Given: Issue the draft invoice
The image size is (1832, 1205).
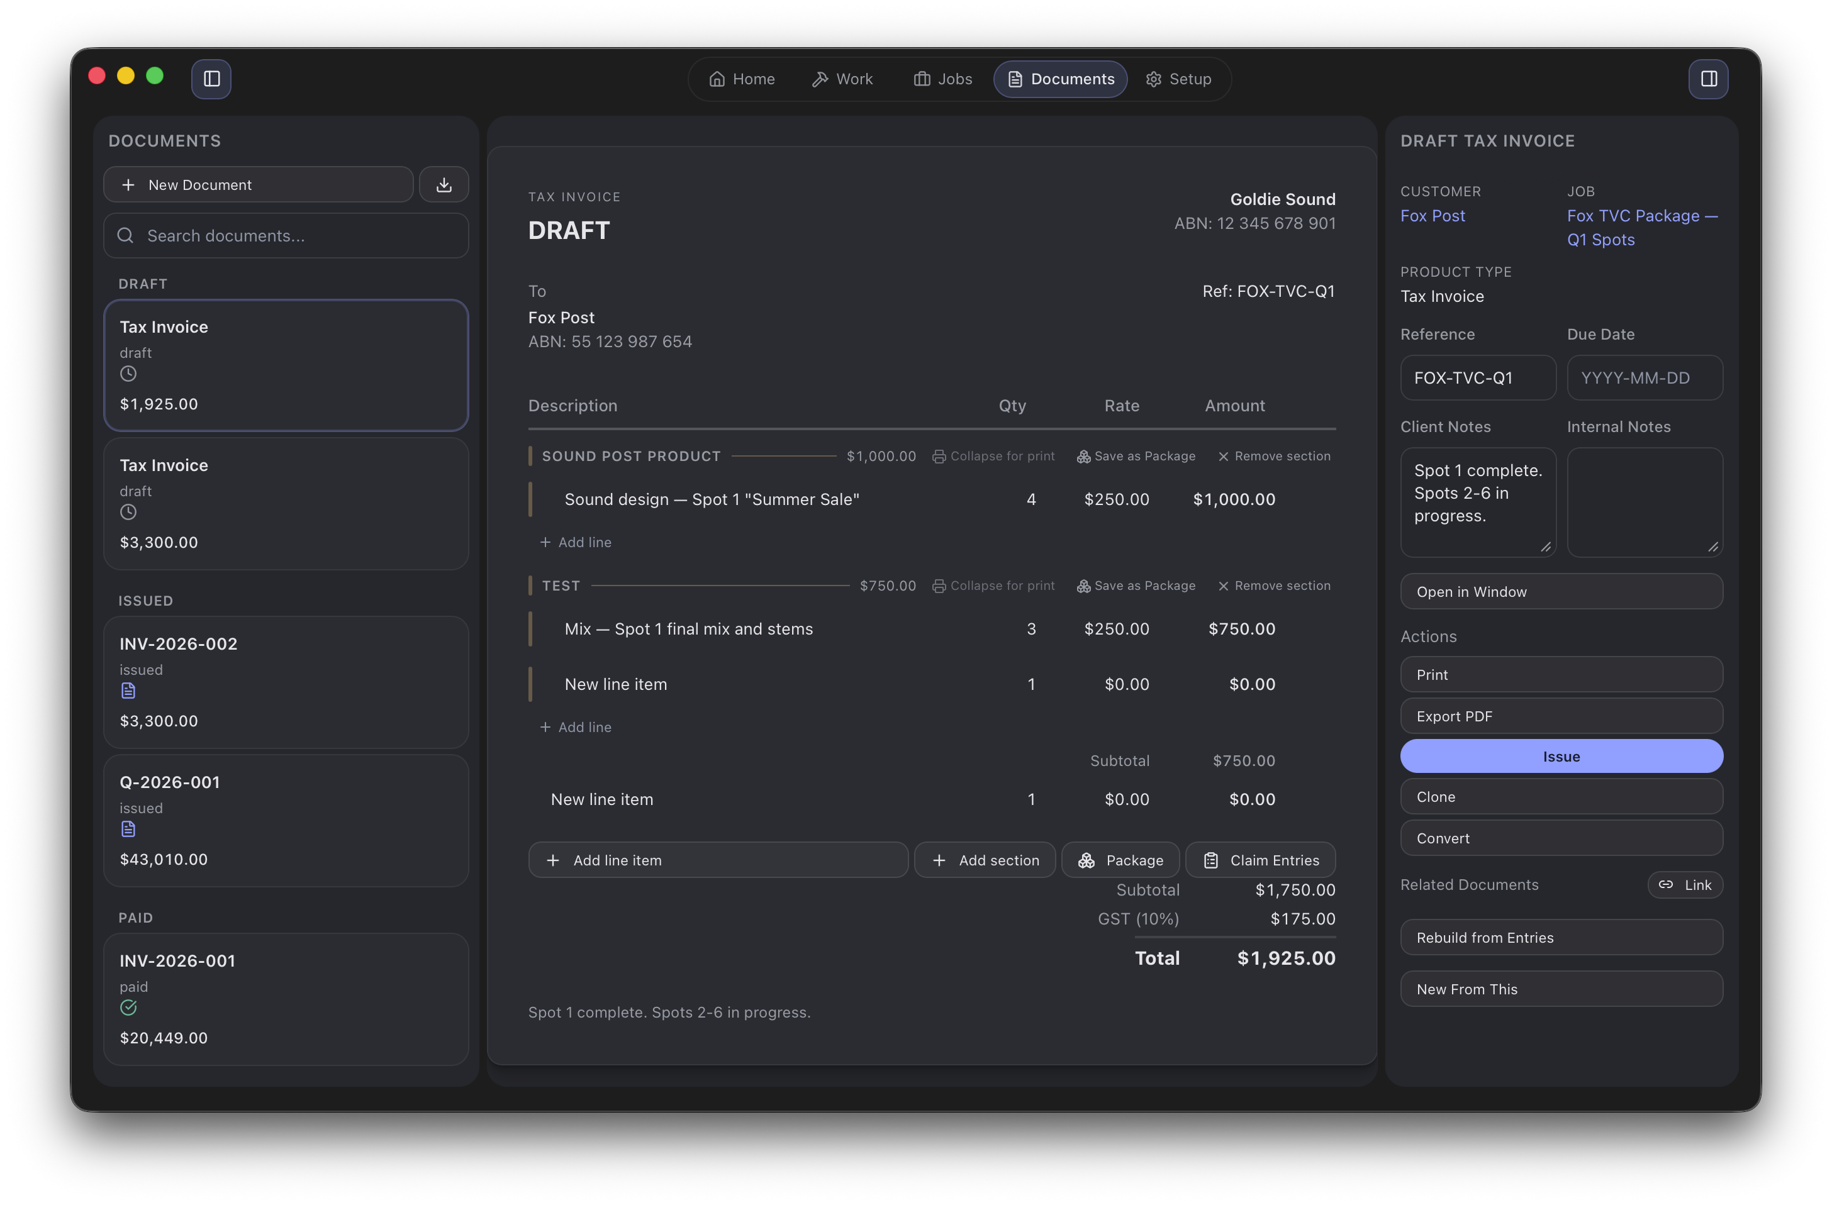Looking at the screenshot, I should click(1561, 755).
